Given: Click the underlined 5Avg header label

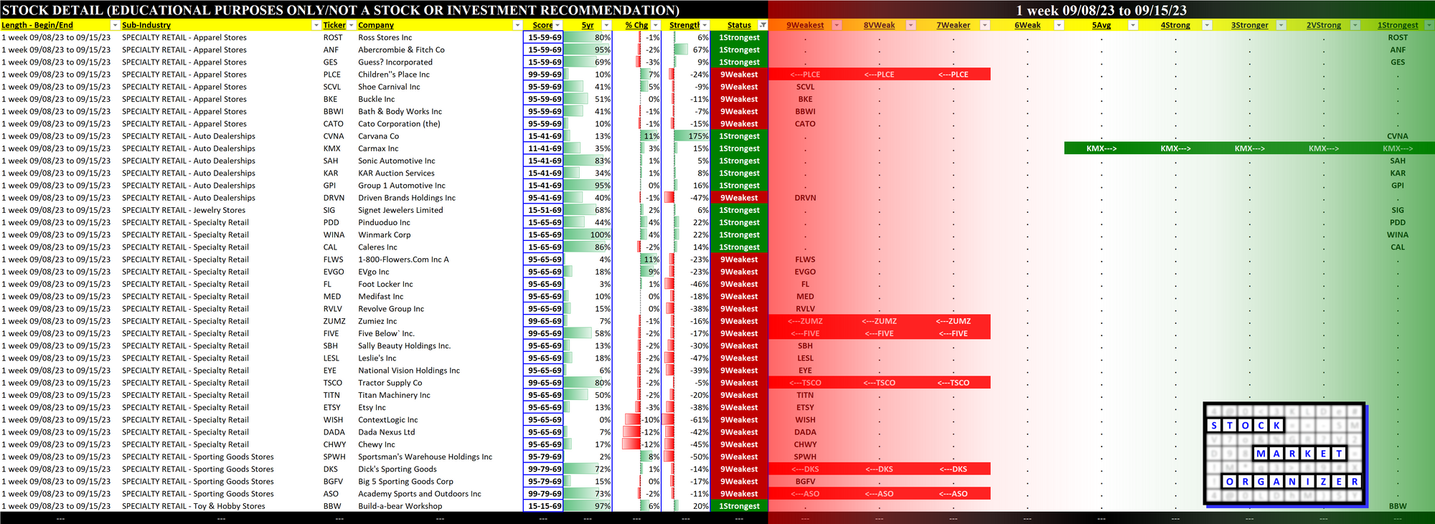Looking at the screenshot, I should point(1101,25).
